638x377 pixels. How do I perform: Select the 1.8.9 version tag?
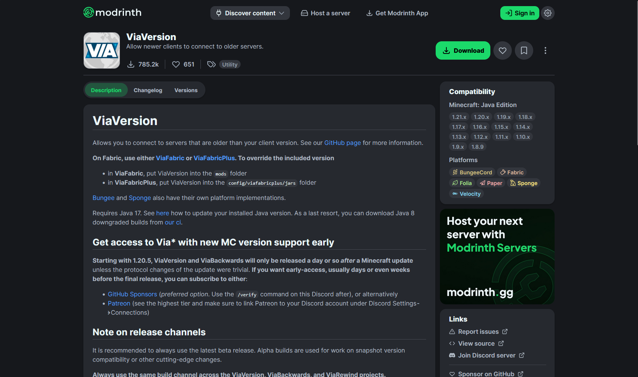(x=477, y=147)
